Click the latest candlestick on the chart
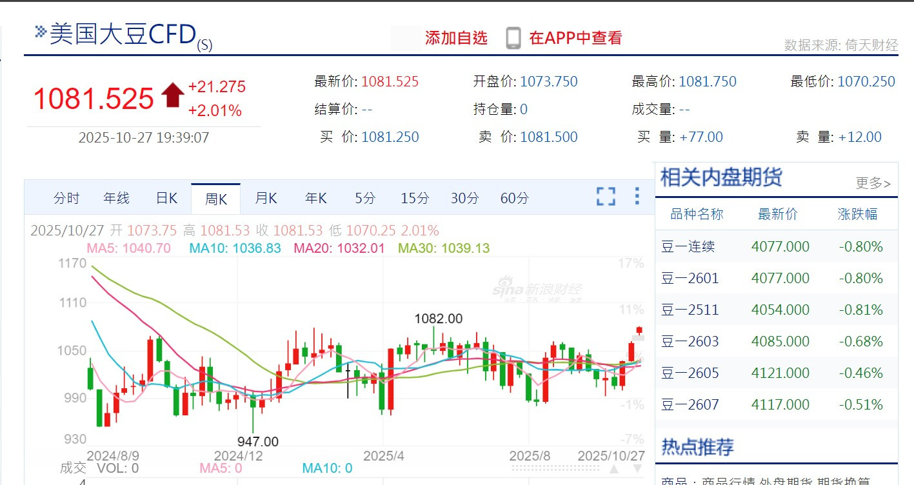This screenshot has height=485, width=914. click(639, 332)
